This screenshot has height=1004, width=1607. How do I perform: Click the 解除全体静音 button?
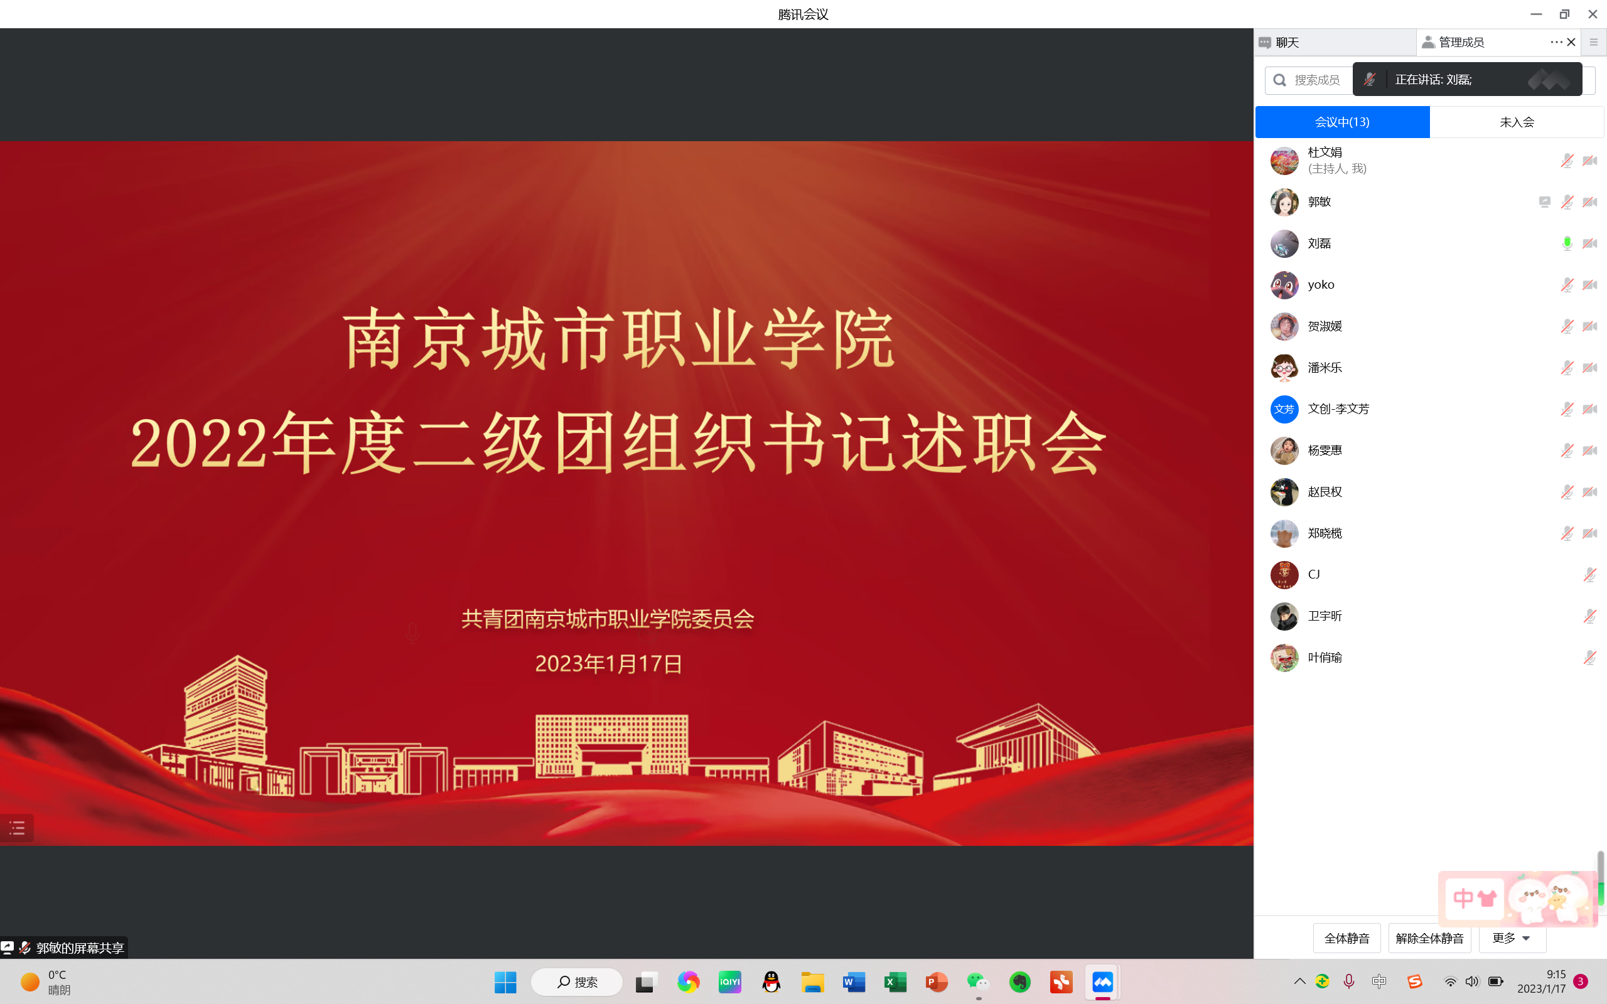pyautogui.click(x=1429, y=937)
